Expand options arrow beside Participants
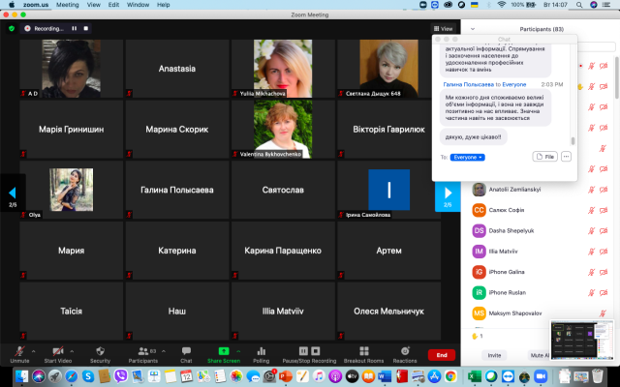 [x=164, y=350]
